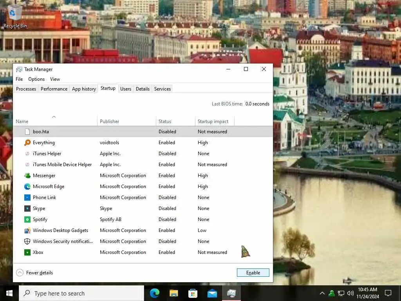The width and height of the screenshot is (401, 301).
Task: Open volume control in tray
Action: pyautogui.click(x=350, y=293)
